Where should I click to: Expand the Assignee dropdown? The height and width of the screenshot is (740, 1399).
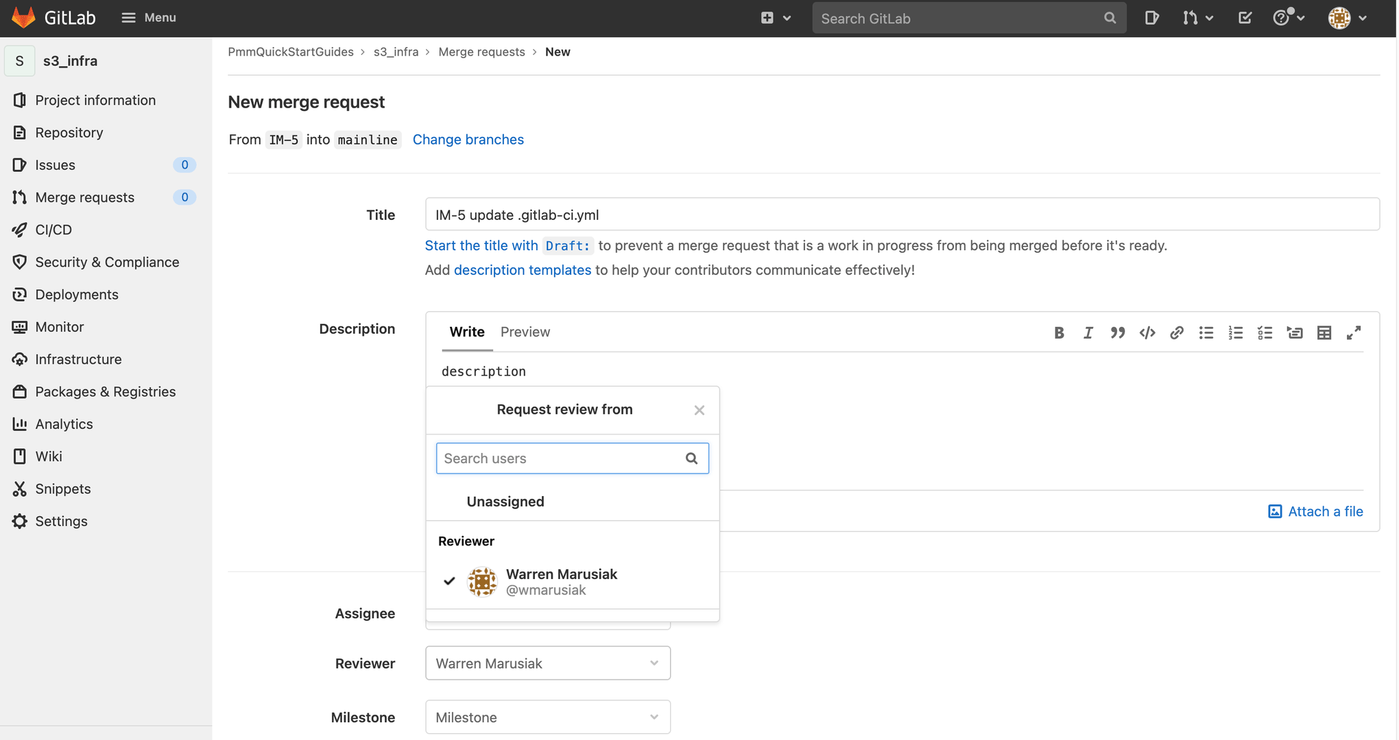click(547, 613)
